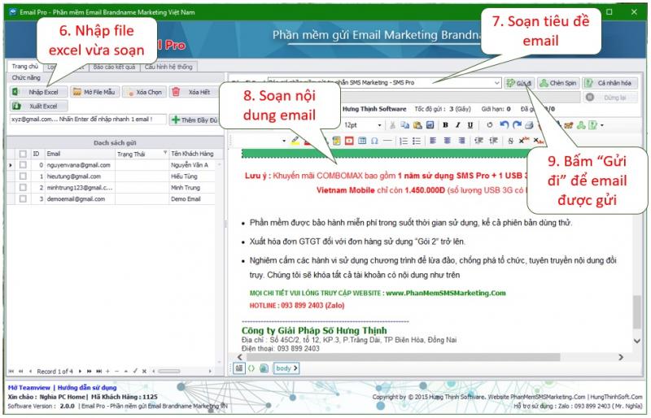Tick checkbox for nguyenvana@gmail.com row
The width and height of the screenshot is (651, 418).
pos(23,165)
